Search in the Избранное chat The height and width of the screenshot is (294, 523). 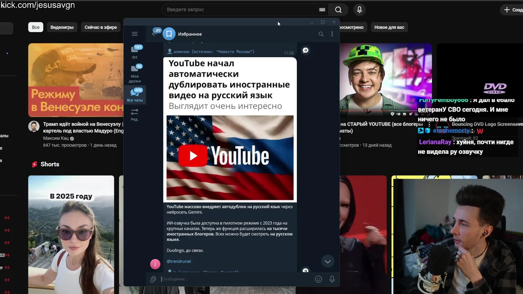[321, 34]
